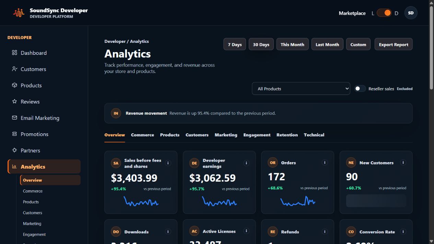Viewport: 434px width, 244px height.
Task: Click the Sales before fees sparkline chart
Action: (141, 201)
